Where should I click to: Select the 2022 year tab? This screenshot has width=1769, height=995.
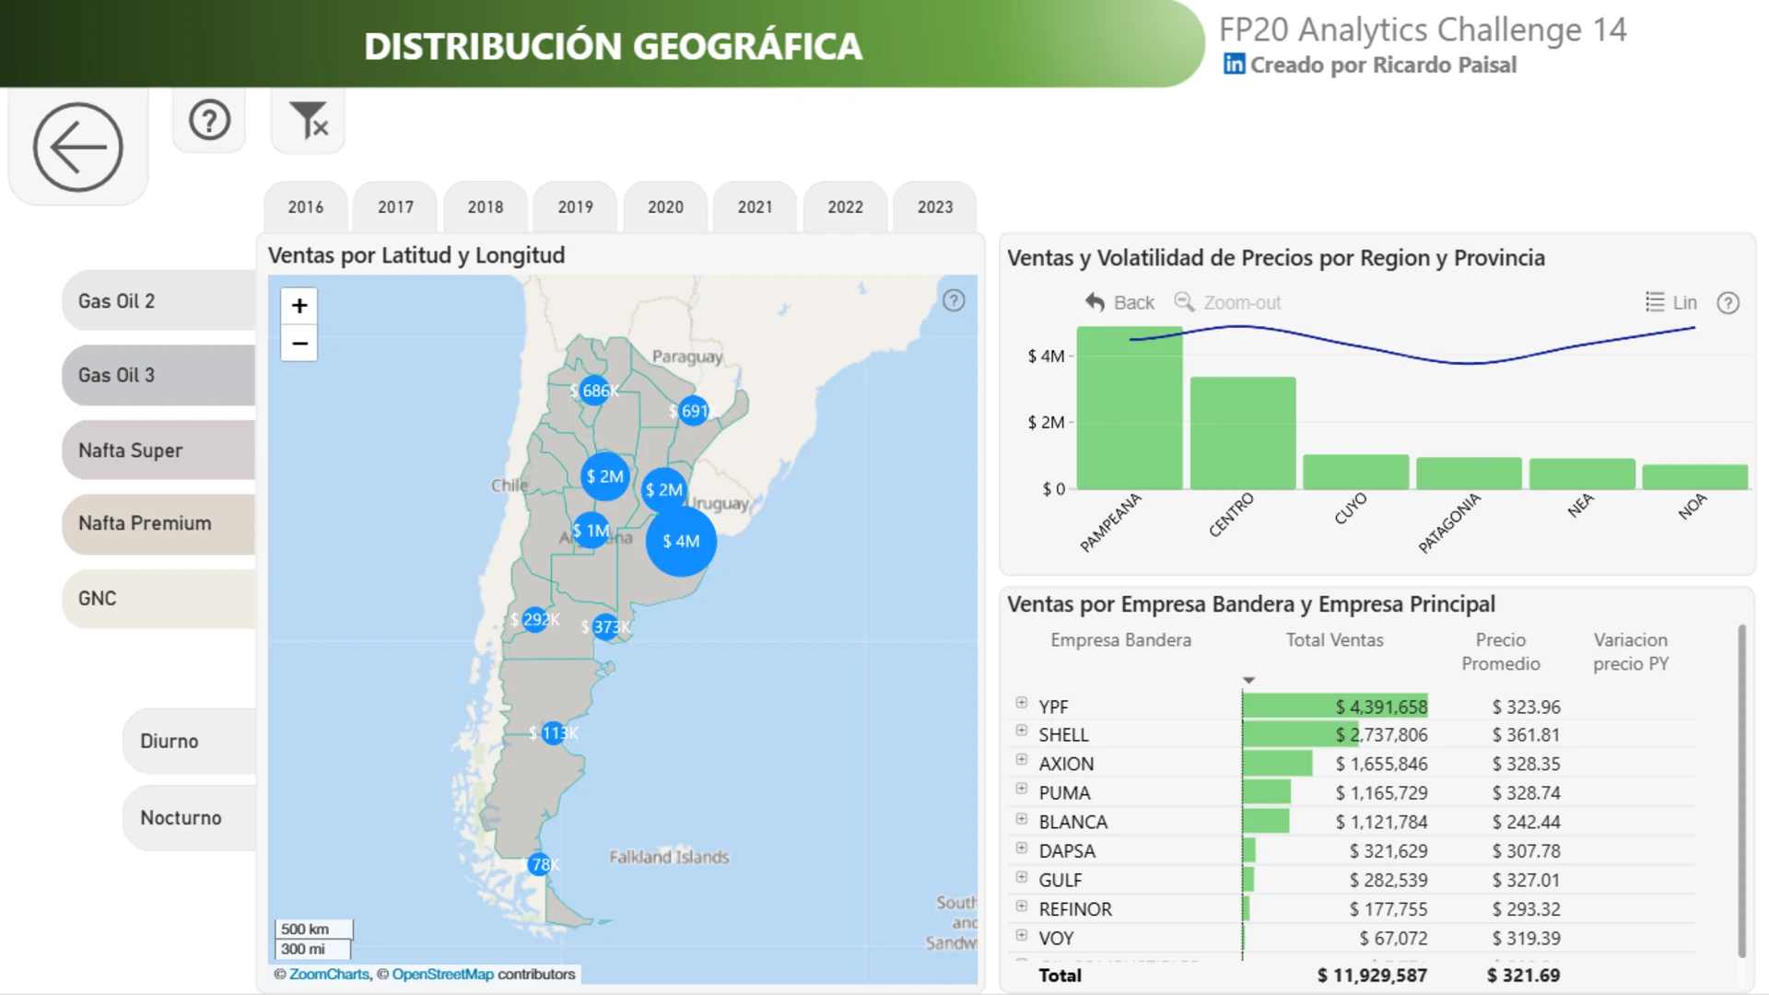point(846,207)
